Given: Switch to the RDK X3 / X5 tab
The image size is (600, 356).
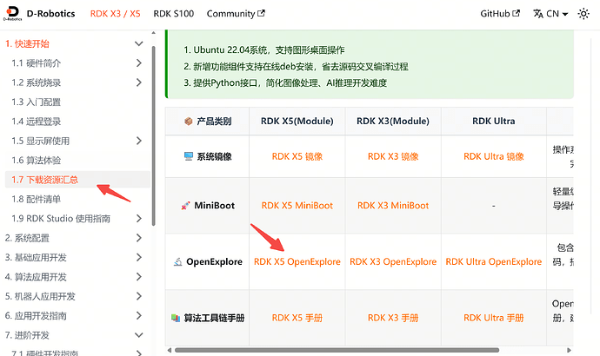Looking at the screenshot, I should tap(115, 14).
